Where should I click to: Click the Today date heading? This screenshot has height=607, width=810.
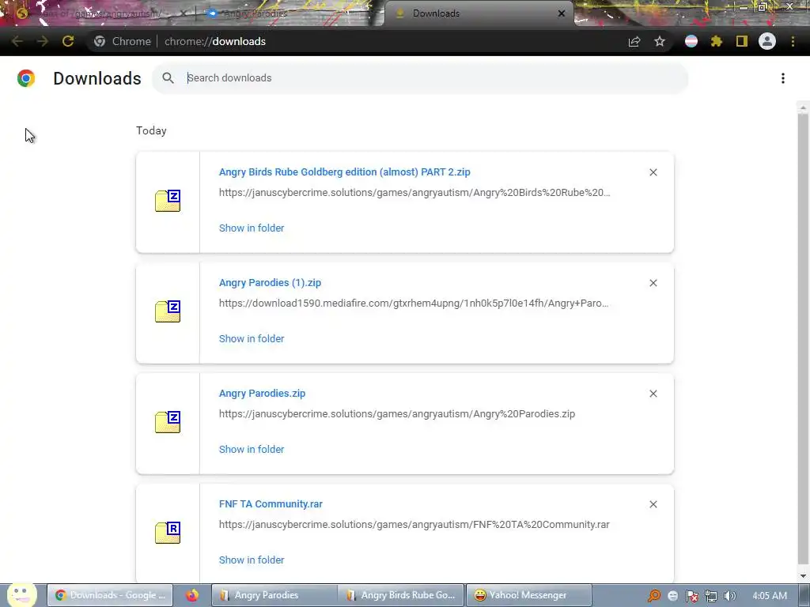pyautogui.click(x=151, y=130)
